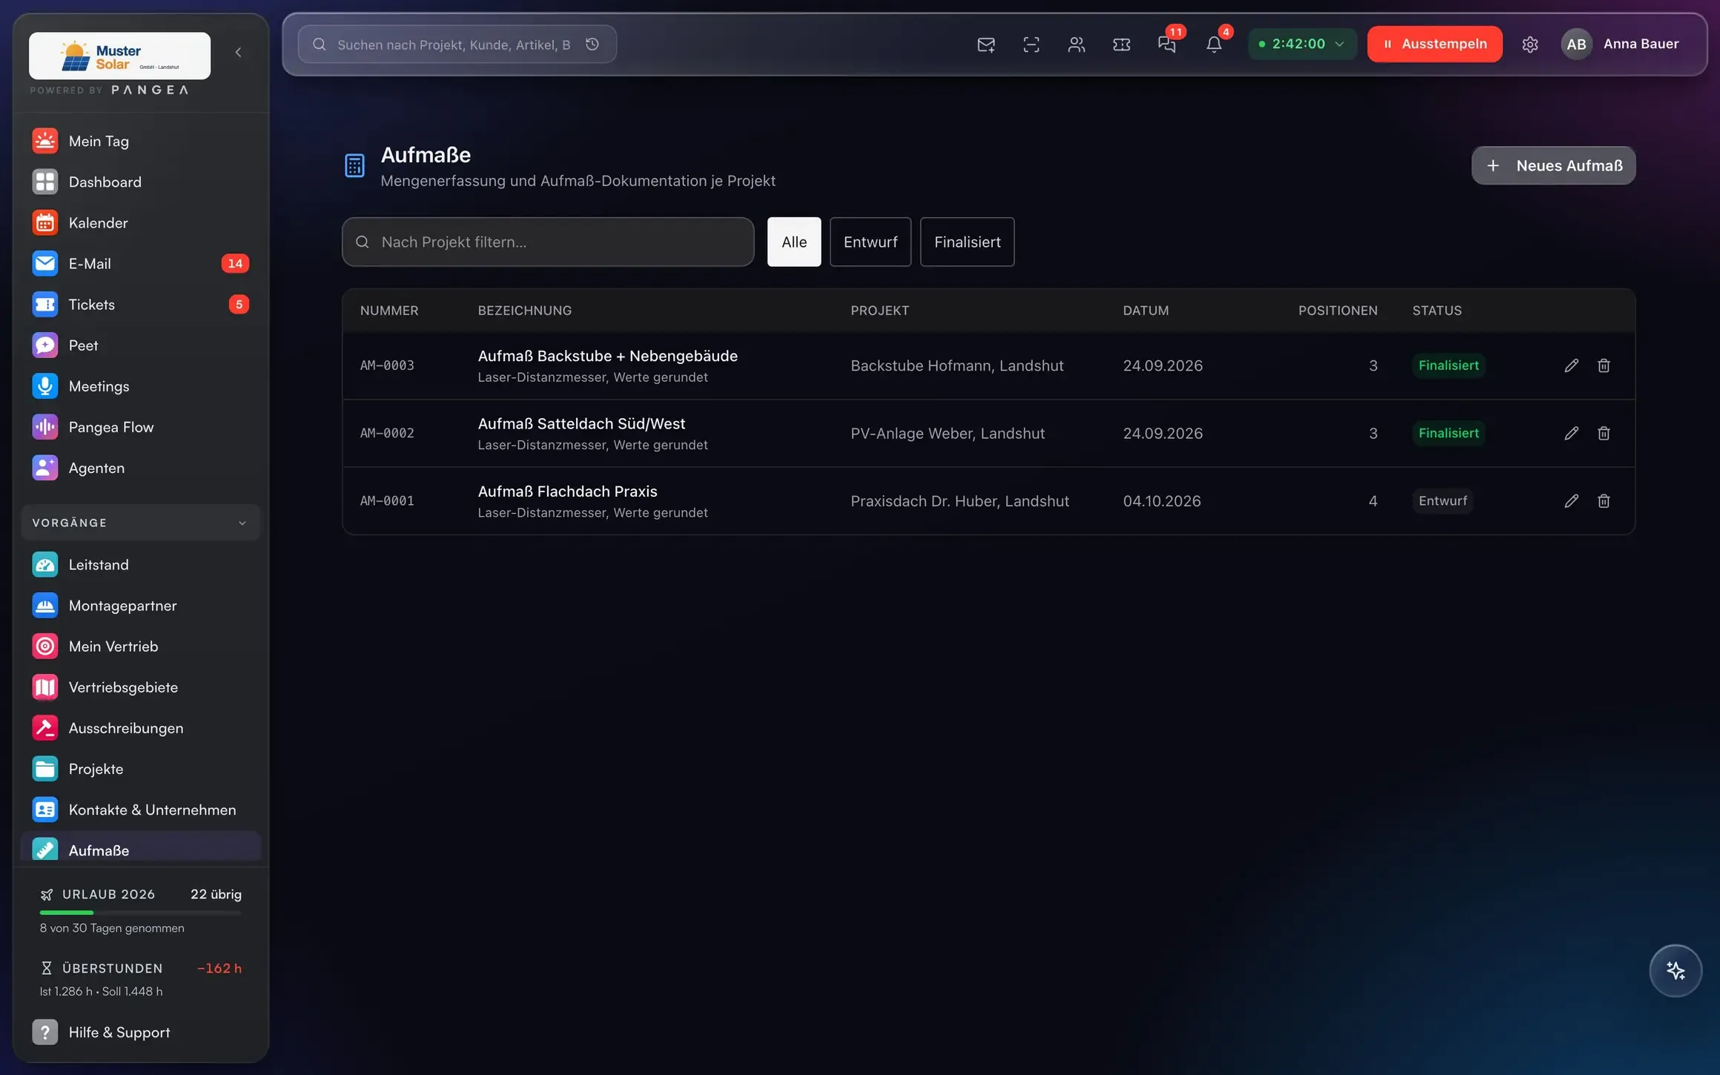Click project Praxisdach Dr. Huber, Landshut

coord(959,501)
